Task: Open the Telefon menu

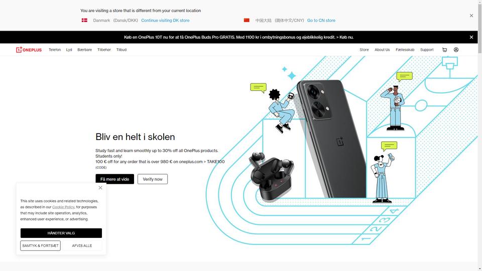Action: (x=55, y=50)
